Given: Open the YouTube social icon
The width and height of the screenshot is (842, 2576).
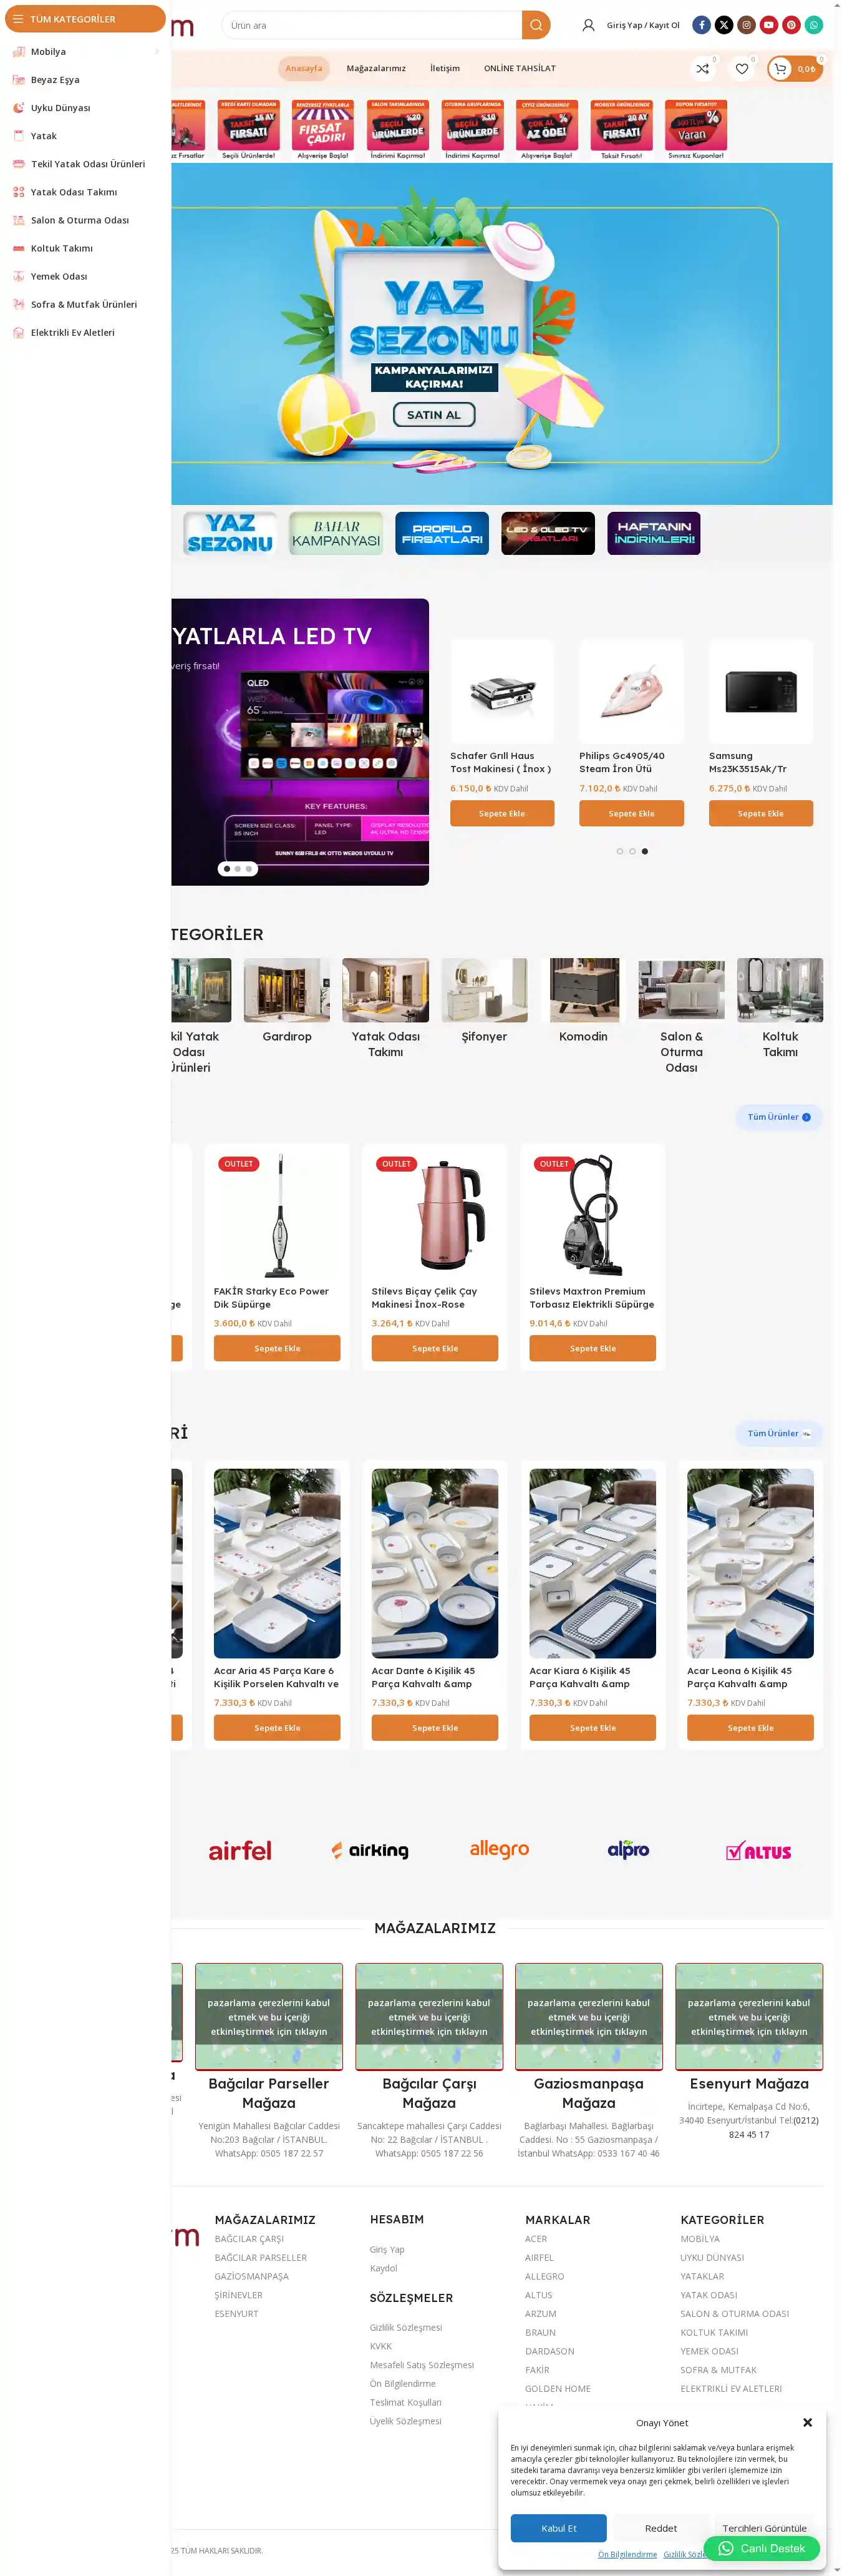Looking at the screenshot, I should 768,25.
